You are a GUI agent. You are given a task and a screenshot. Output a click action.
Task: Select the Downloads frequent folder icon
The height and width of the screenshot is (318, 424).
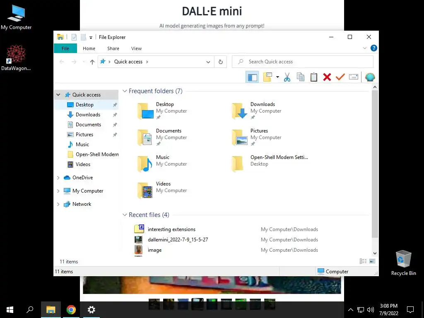point(240,111)
